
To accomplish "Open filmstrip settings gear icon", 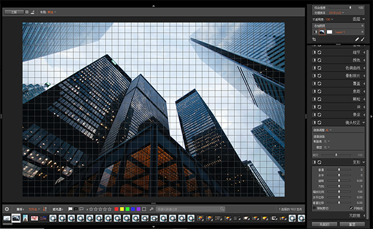I will [7, 209].
